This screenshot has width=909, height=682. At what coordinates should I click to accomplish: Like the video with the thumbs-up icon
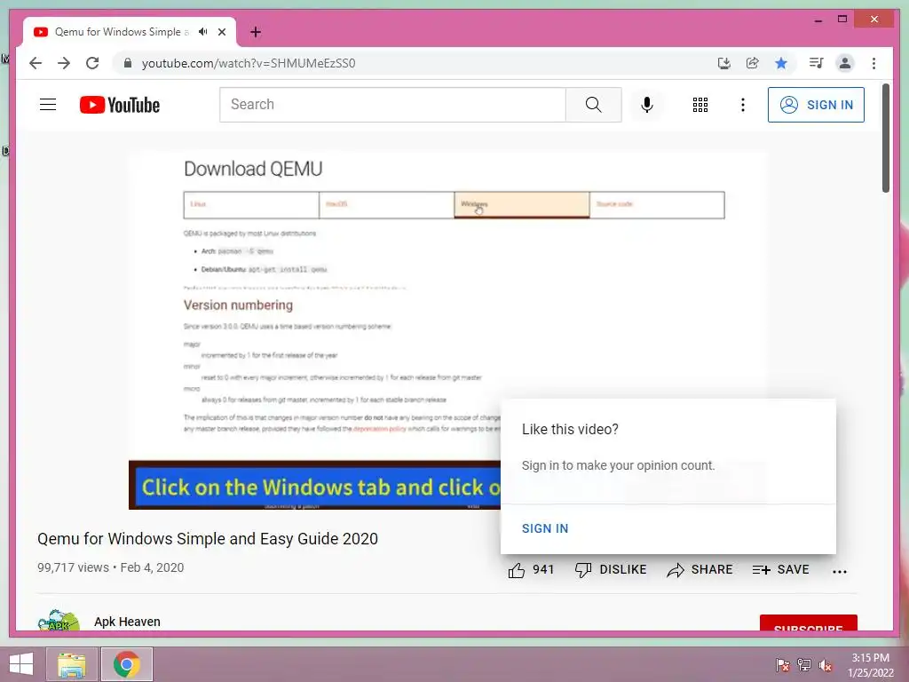517,570
